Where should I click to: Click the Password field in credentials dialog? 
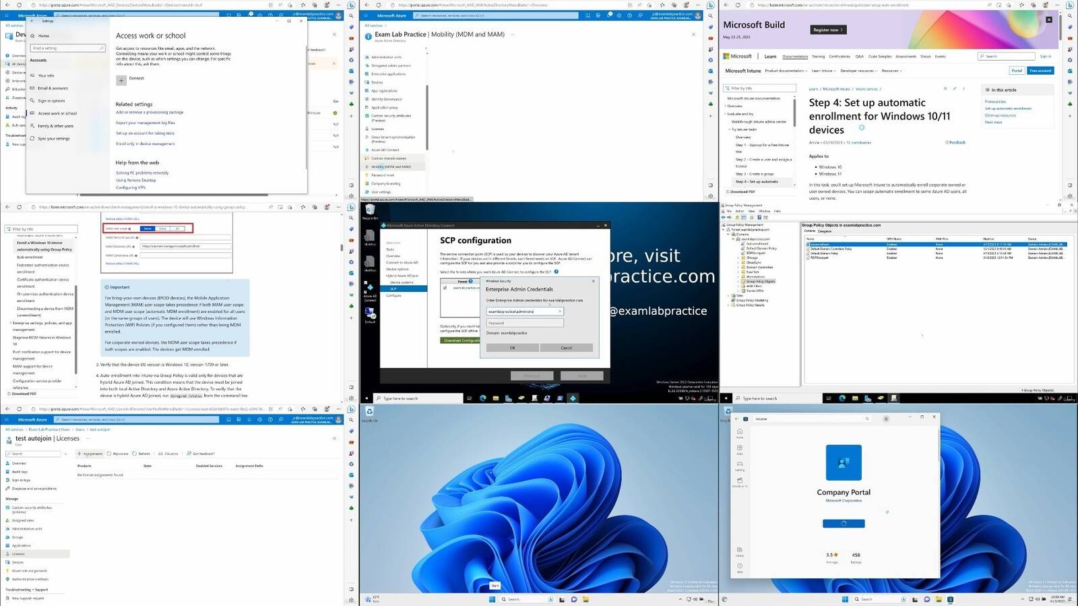[x=525, y=323]
